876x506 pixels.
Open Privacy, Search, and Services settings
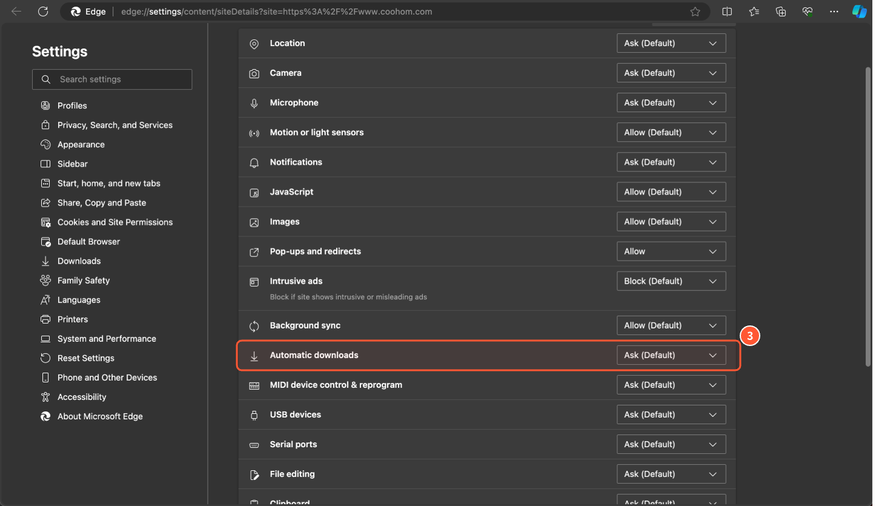coord(114,125)
